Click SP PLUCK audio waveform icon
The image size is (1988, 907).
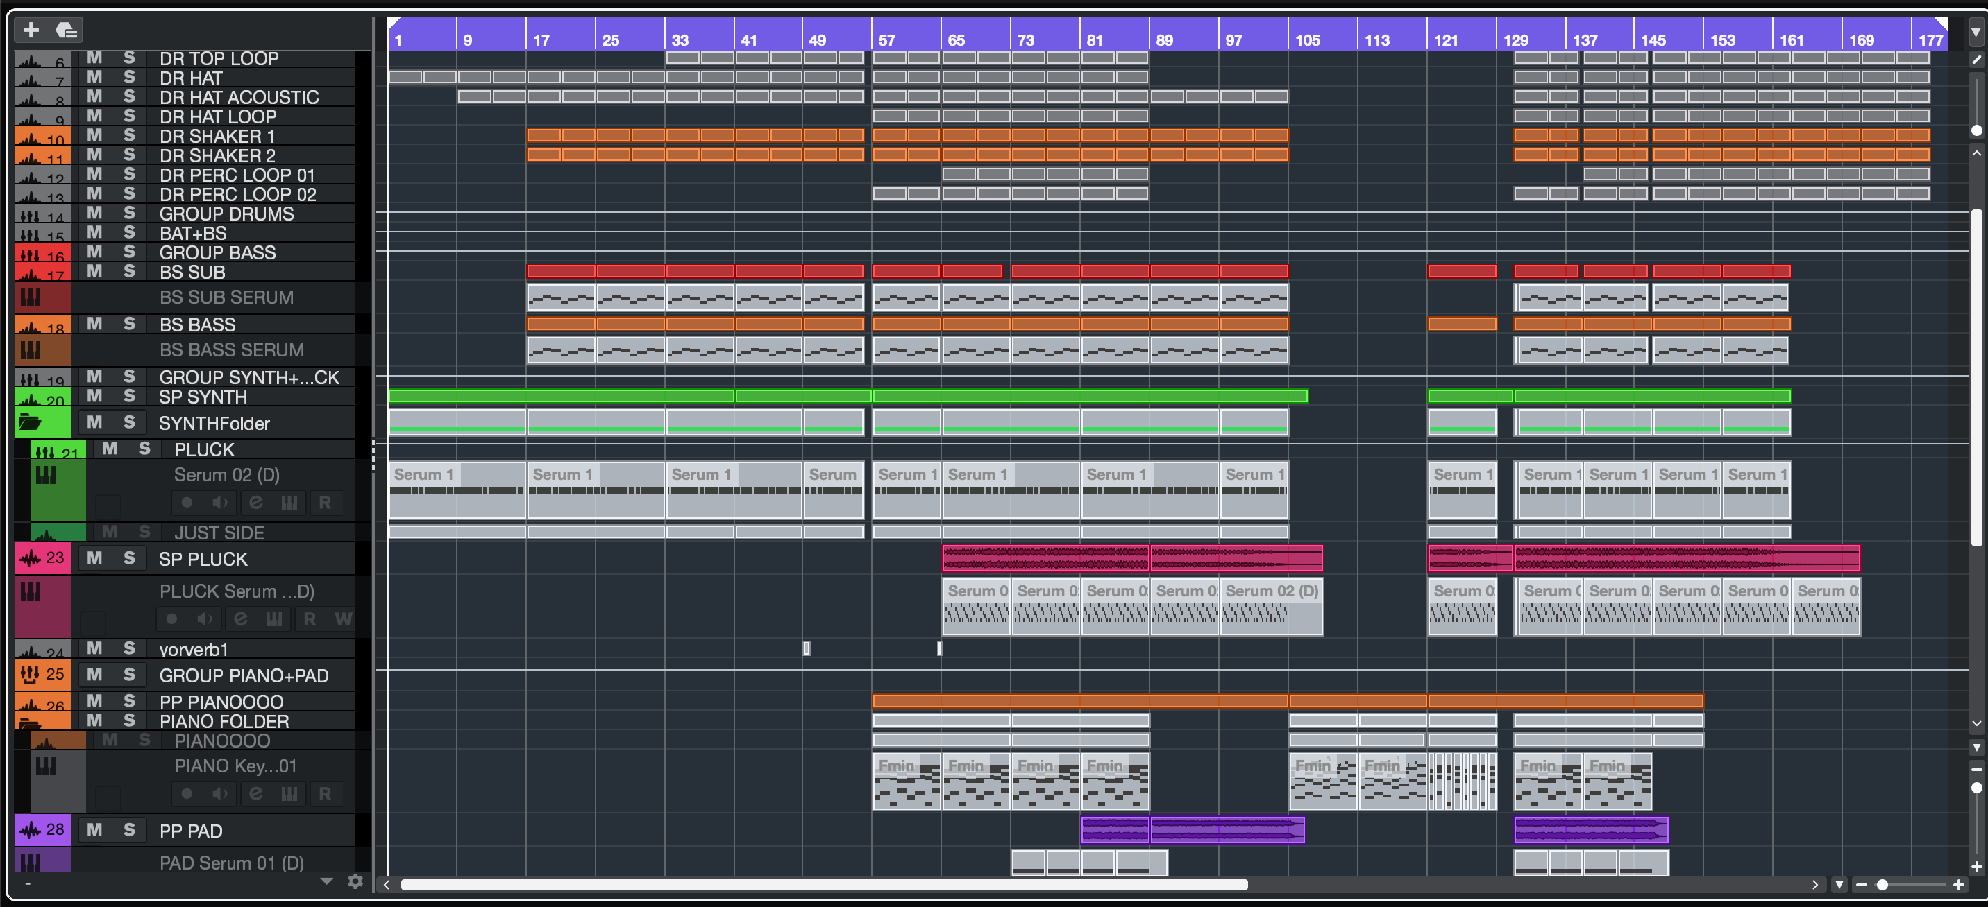click(x=30, y=558)
